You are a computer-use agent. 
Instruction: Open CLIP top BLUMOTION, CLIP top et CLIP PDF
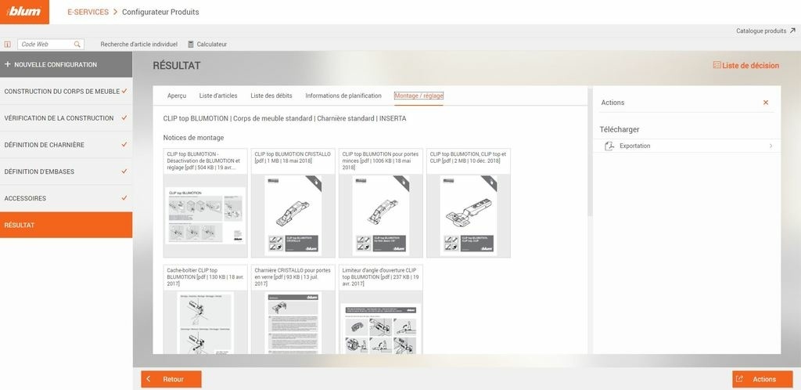click(469, 203)
